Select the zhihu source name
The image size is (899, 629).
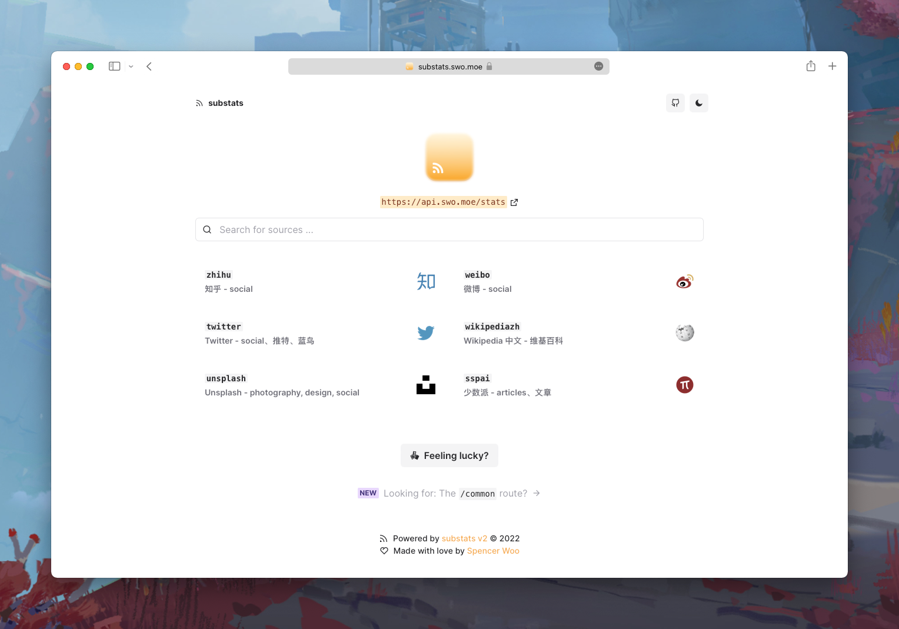(219, 275)
